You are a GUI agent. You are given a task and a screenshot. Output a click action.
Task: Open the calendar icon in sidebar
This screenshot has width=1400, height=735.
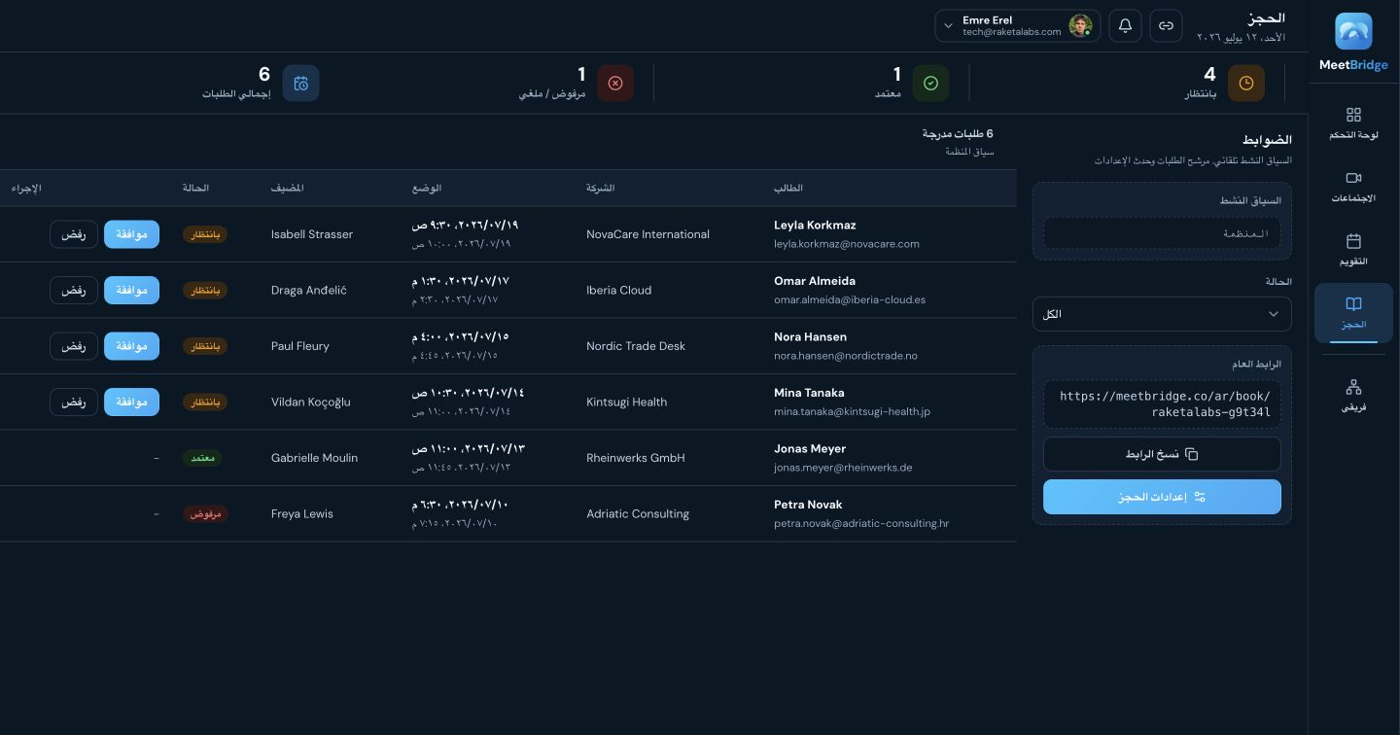(1353, 241)
